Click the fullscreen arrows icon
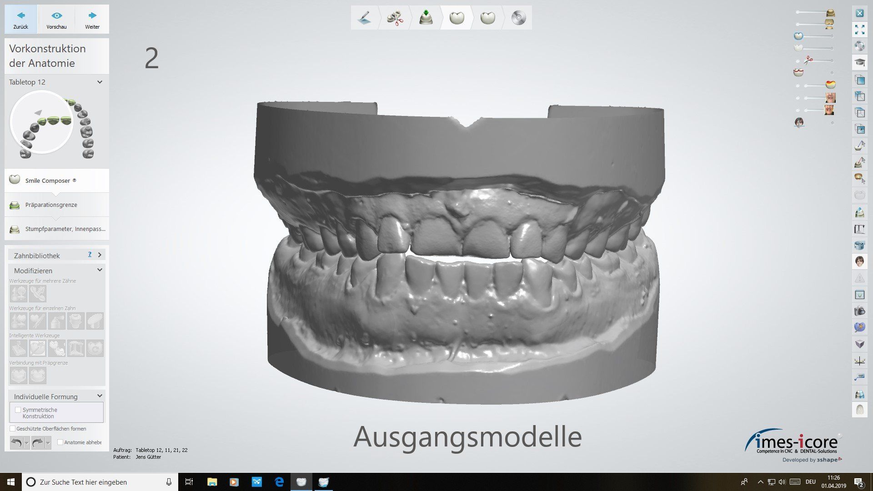The height and width of the screenshot is (491, 873). 859,30
